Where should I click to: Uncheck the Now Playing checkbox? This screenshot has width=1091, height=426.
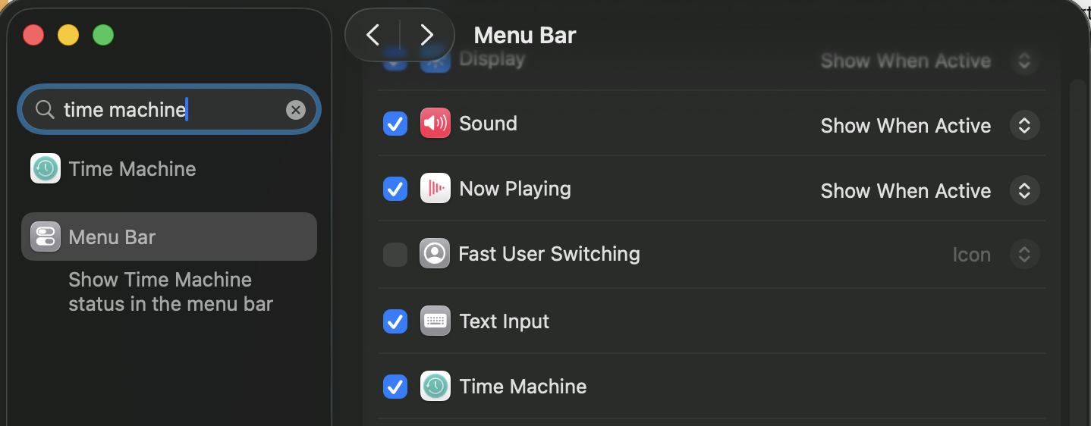coord(395,189)
